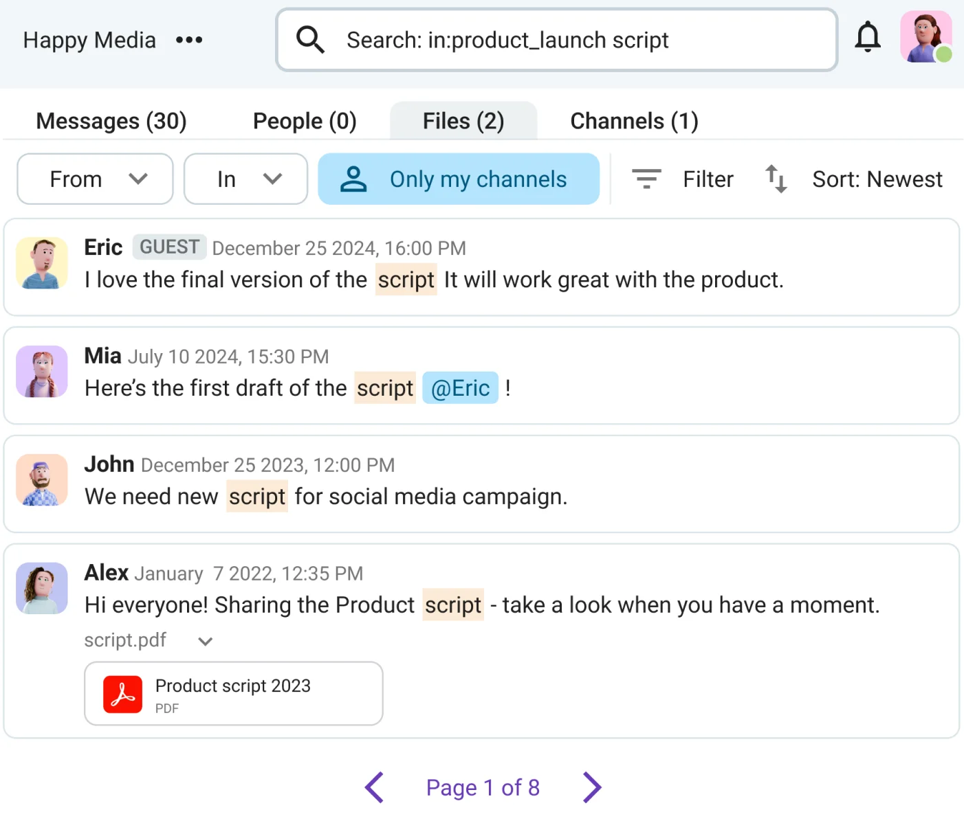The height and width of the screenshot is (823, 964).
Task: Open the From dropdown
Action: point(95,179)
